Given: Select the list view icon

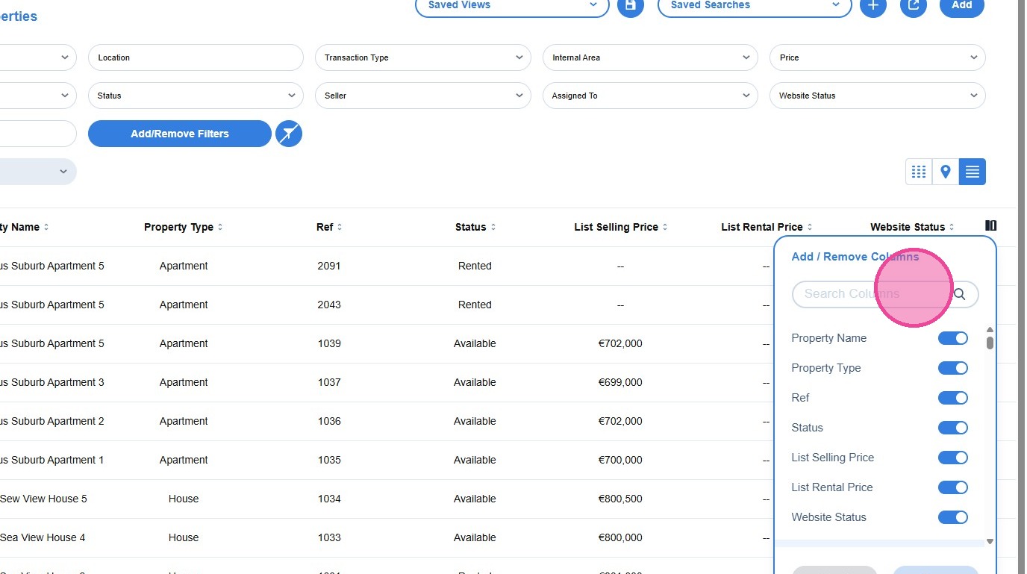Looking at the screenshot, I should [x=973, y=172].
